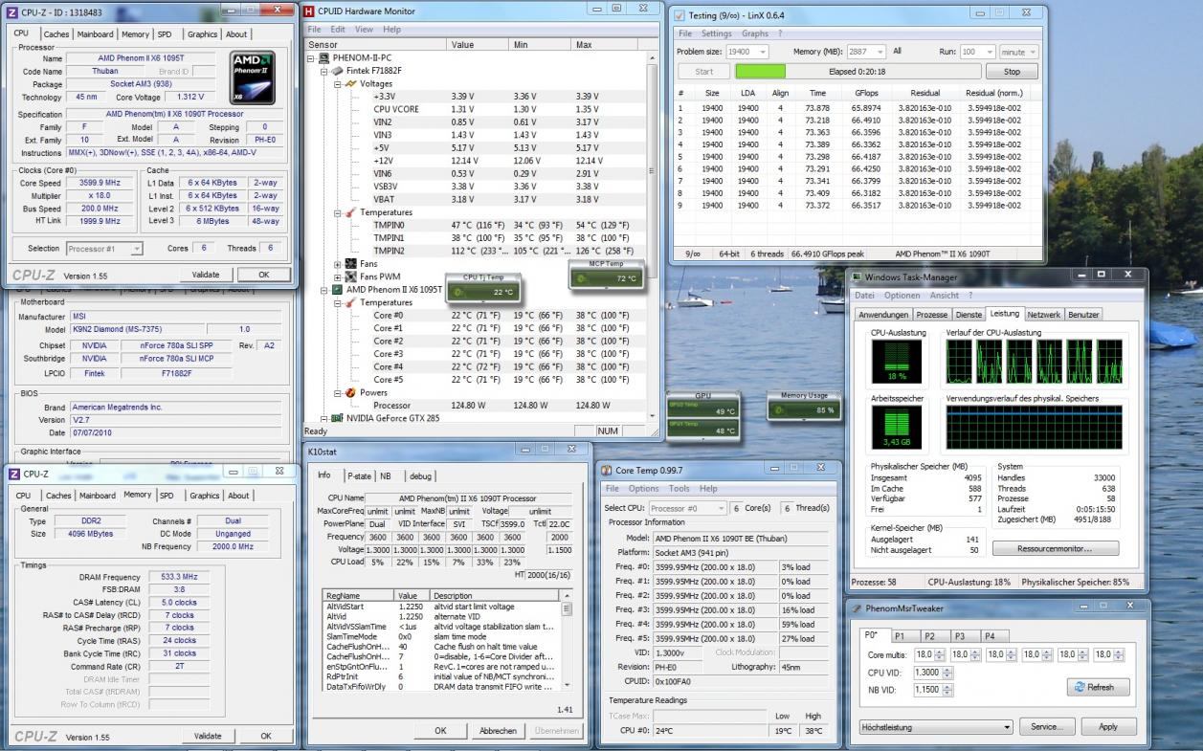This screenshot has width=1203, height=751.
Task: Expand the Fans PWM tree node
Action: 337,277
